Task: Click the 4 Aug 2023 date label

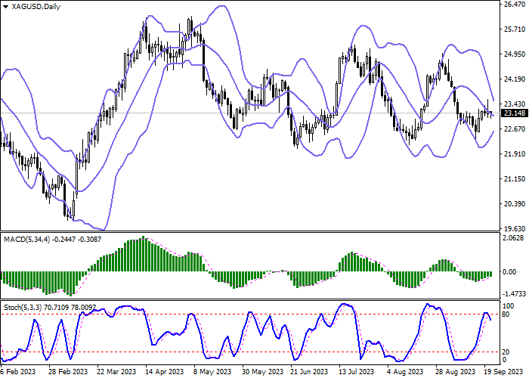Action: [405, 372]
